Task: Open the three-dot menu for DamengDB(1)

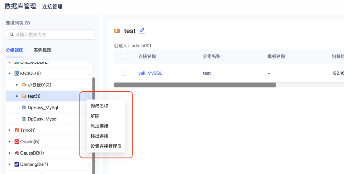Action: pos(89,164)
